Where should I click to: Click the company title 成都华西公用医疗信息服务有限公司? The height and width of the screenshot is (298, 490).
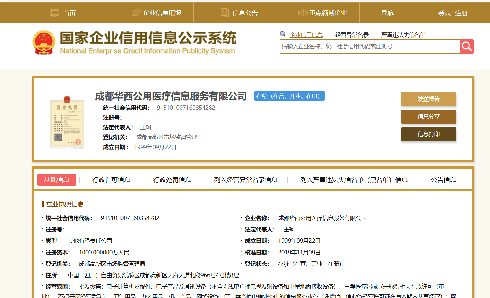click(x=171, y=96)
